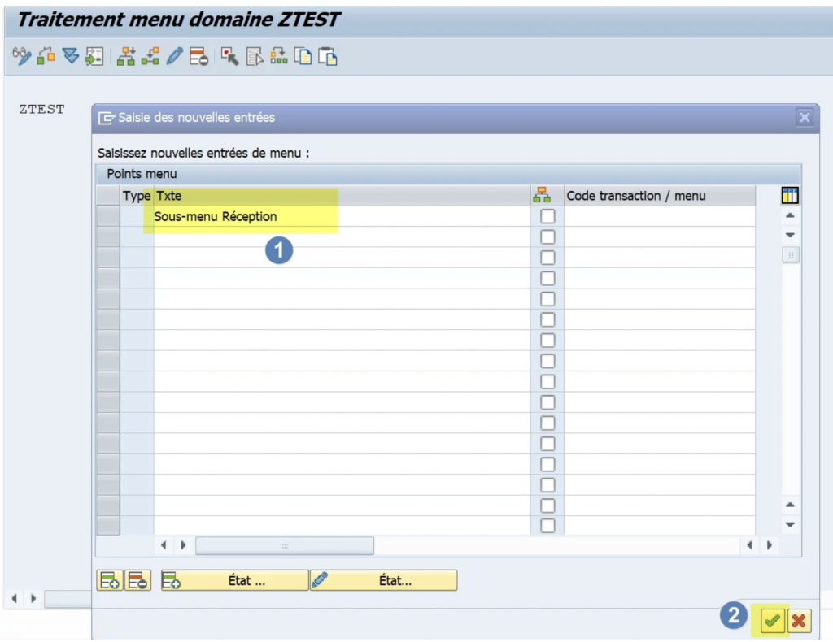Click the select node cursor toolbar icon

pyautogui.click(x=230, y=57)
